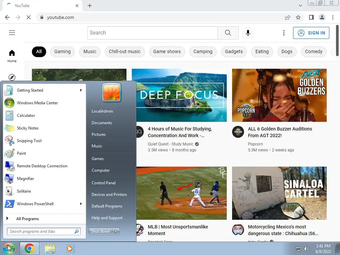Select the Comedy filter chip
This screenshot has width=340, height=255.
314,51
